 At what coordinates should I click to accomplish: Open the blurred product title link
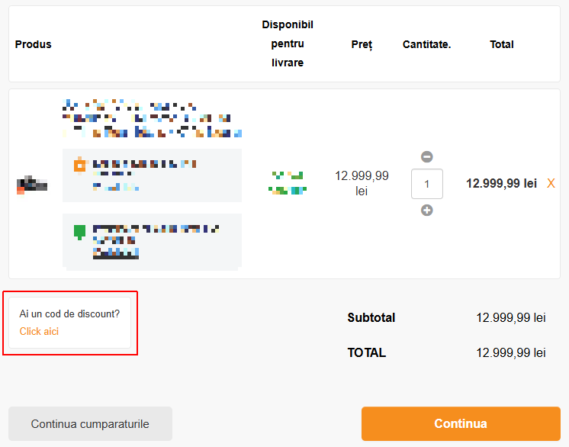click(x=152, y=118)
